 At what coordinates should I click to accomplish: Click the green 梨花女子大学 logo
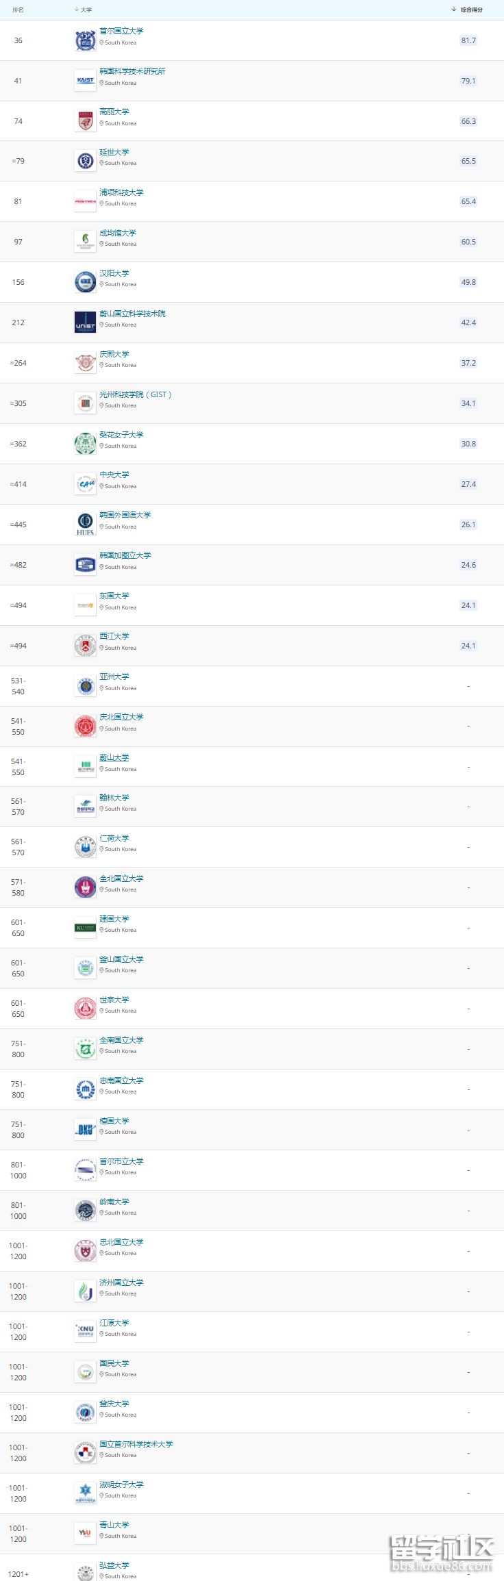[x=85, y=444]
